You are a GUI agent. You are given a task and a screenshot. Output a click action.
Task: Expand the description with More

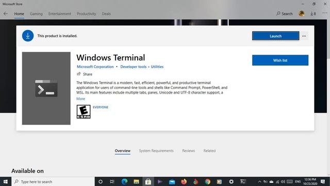pyautogui.click(x=80, y=99)
